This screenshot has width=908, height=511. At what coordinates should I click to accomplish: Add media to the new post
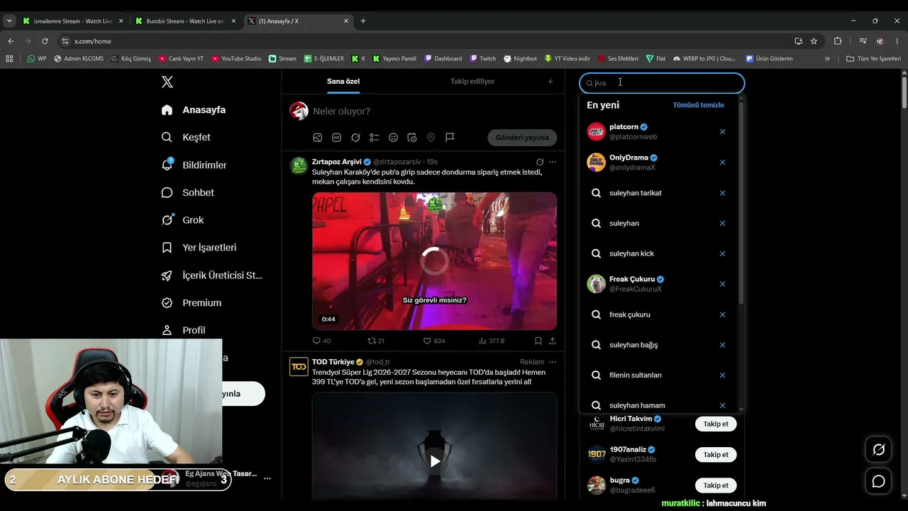pyautogui.click(x=318, y=138)
